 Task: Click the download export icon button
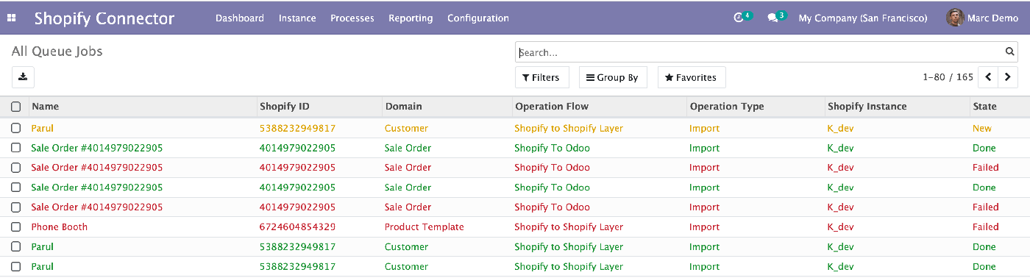click(23, 77)
